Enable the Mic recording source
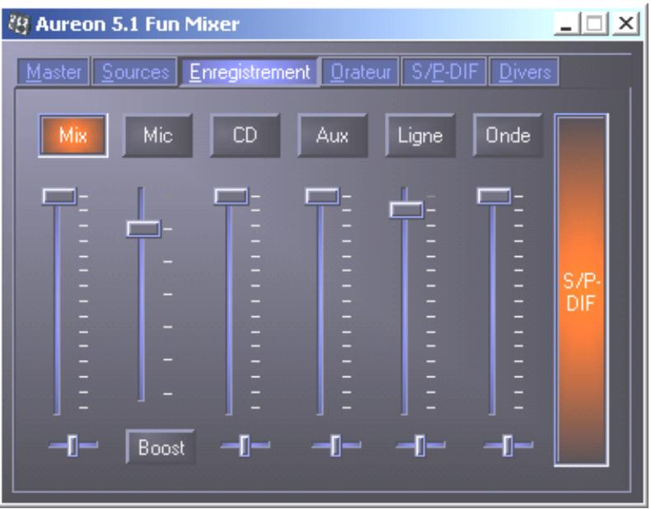The height and width of the screenshot is (509, 651). click(157, 135)
